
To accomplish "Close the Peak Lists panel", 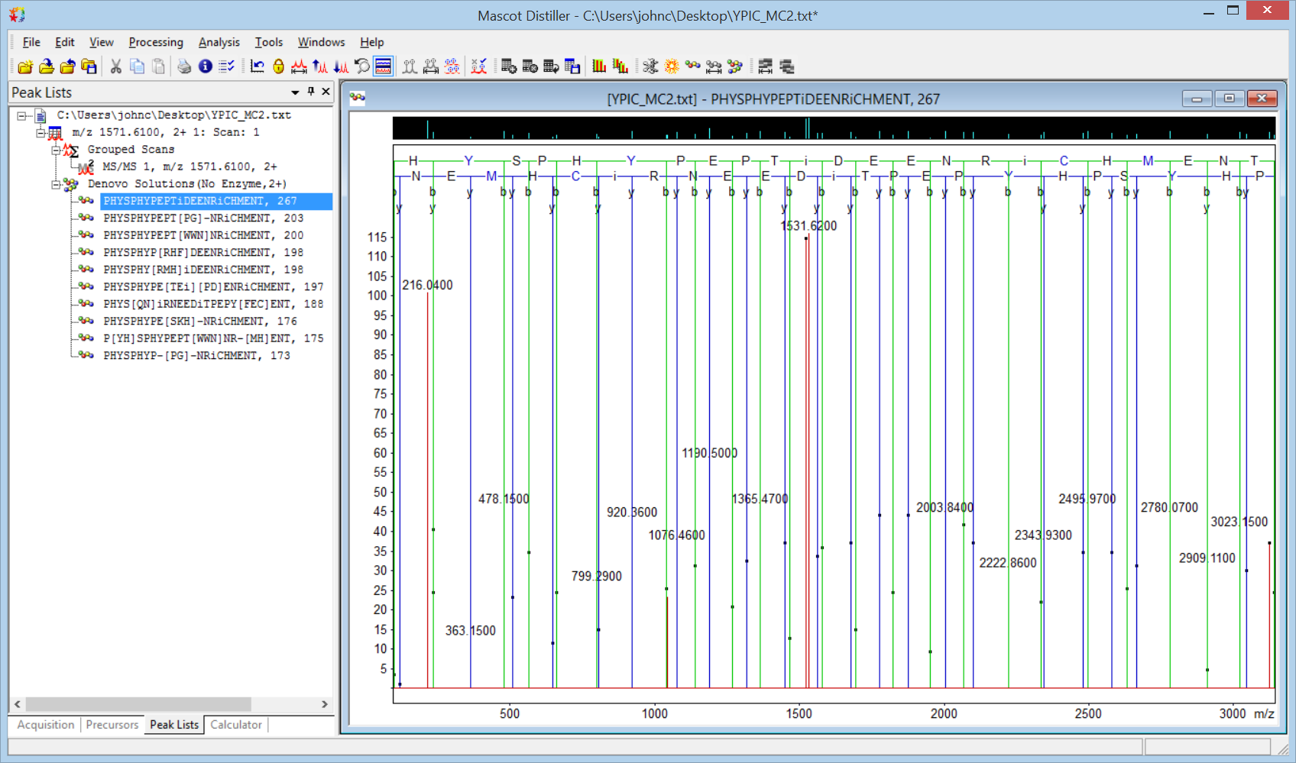I will (326, 92).
